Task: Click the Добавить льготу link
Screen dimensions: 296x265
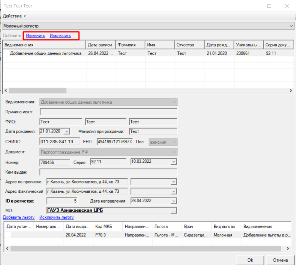Action: [x=19, y=217]
